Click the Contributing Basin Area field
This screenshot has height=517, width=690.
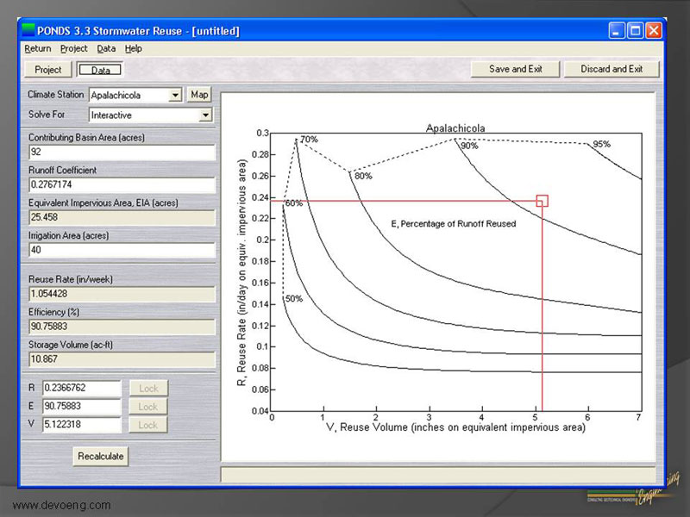point(121,153)
